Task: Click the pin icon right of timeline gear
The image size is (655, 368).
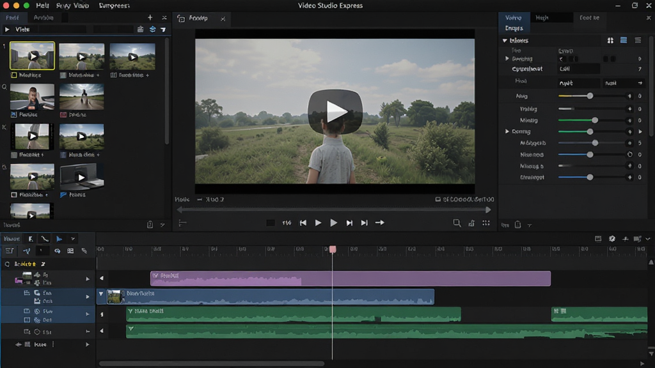Action: (x=626, y=239)
